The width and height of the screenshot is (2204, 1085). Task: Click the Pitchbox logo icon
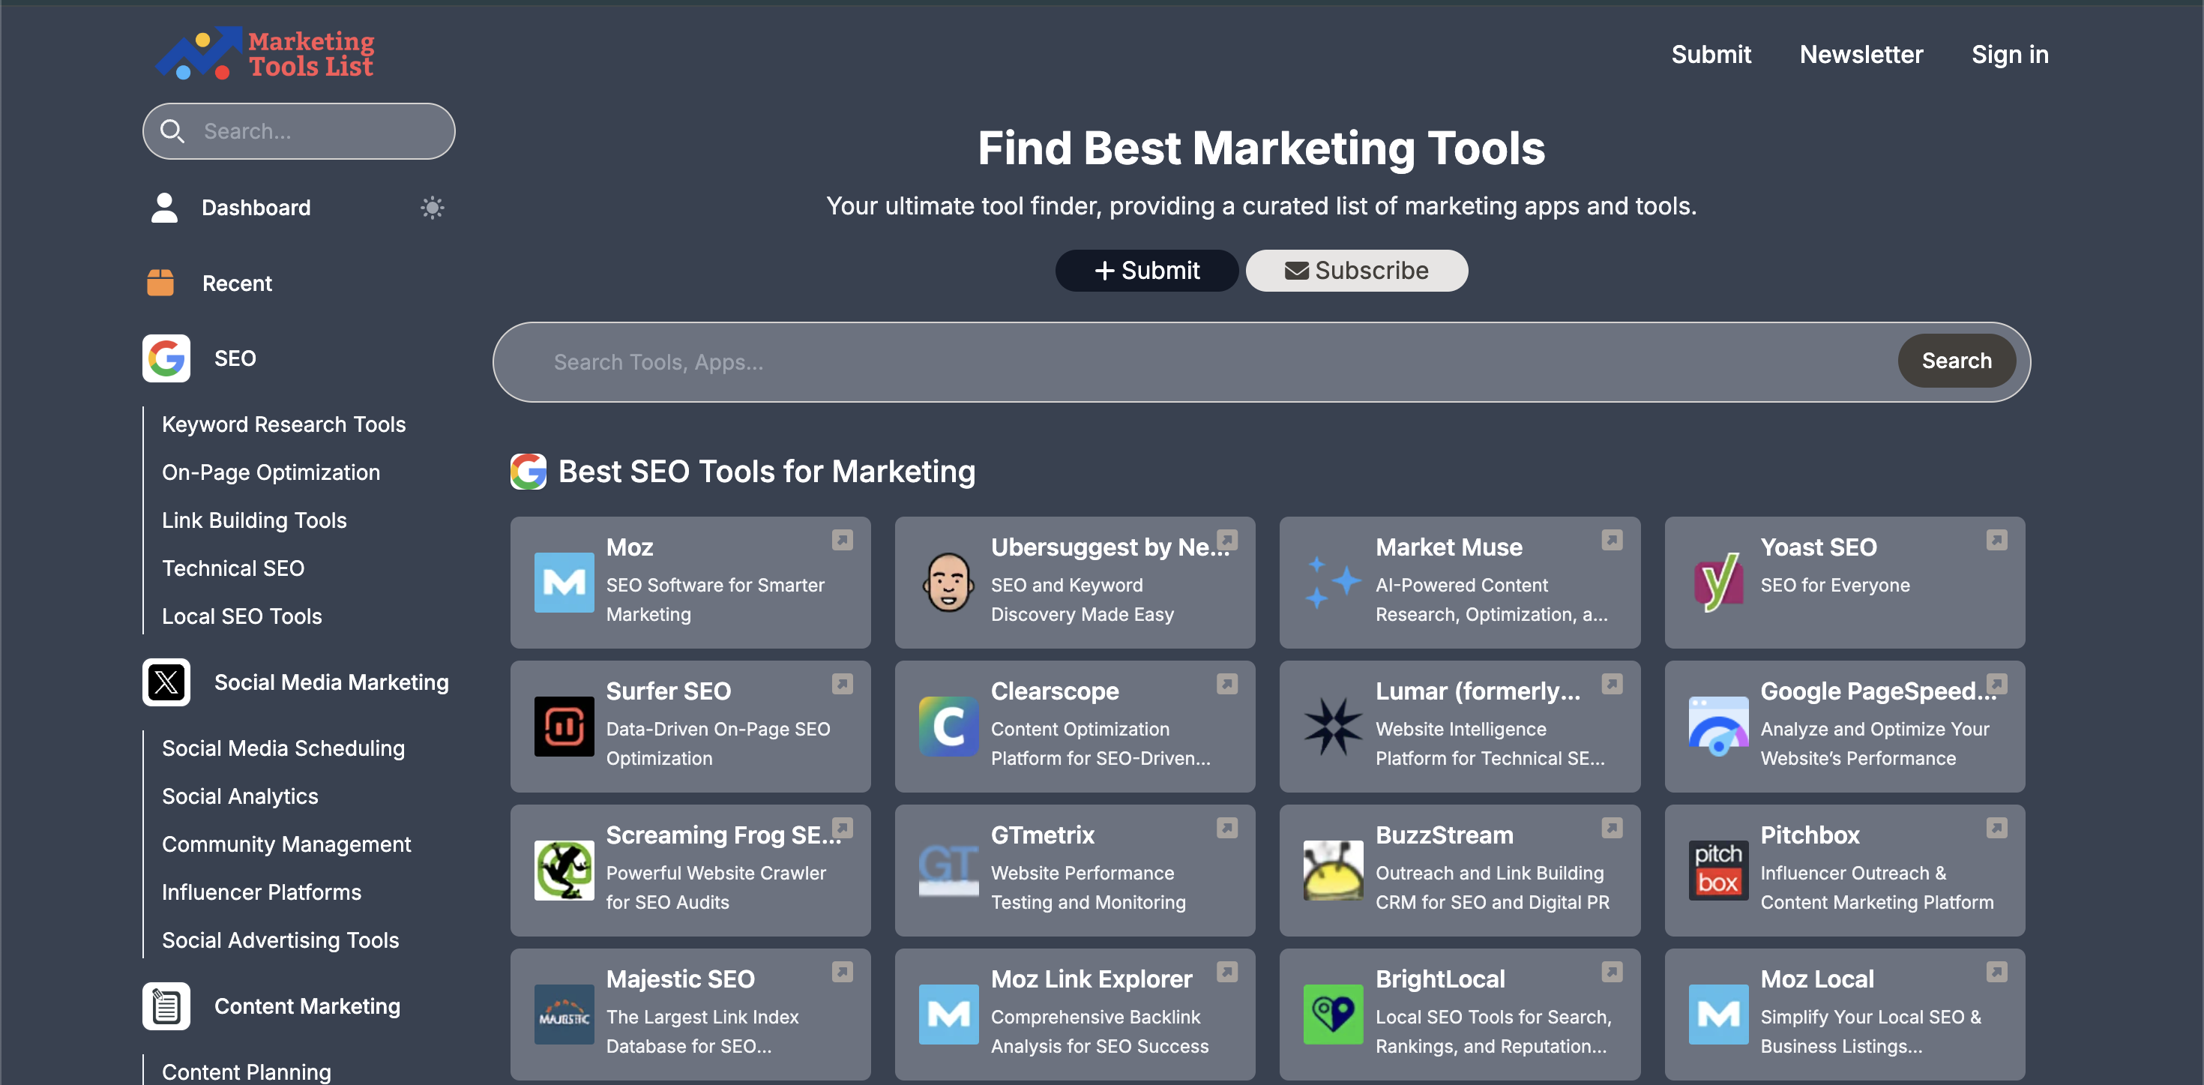(x=1718, y=871)
